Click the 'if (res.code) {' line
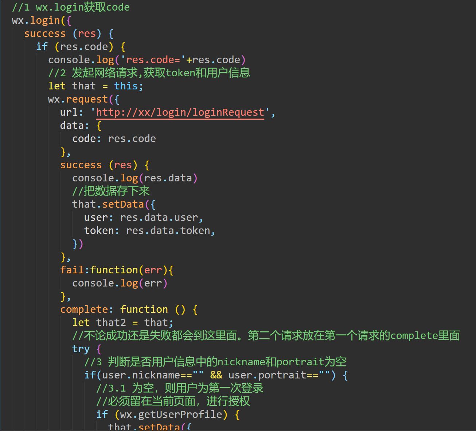Viewport: 476px width, 431px height. click(81, 47)
